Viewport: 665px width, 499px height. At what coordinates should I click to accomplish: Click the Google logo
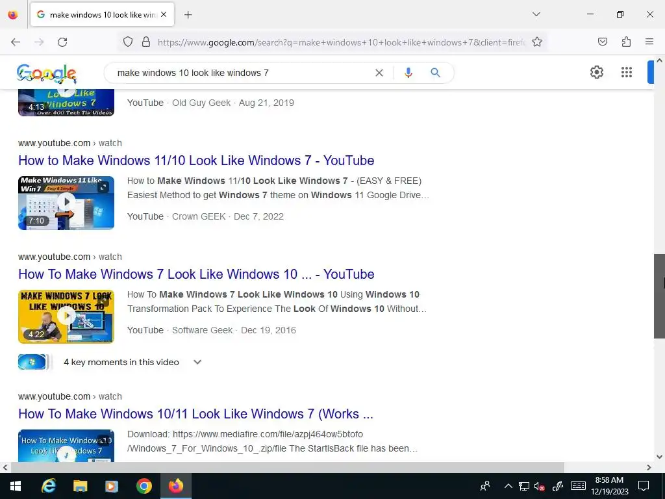[47, 73]
